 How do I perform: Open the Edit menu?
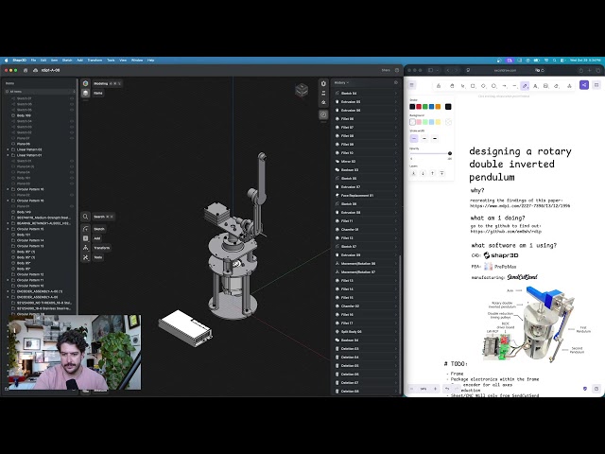pyautogui.click(x=43, y=61)
